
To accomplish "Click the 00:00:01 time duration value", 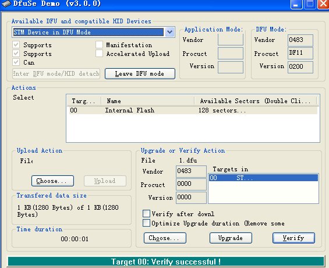I will coord(75,239).
